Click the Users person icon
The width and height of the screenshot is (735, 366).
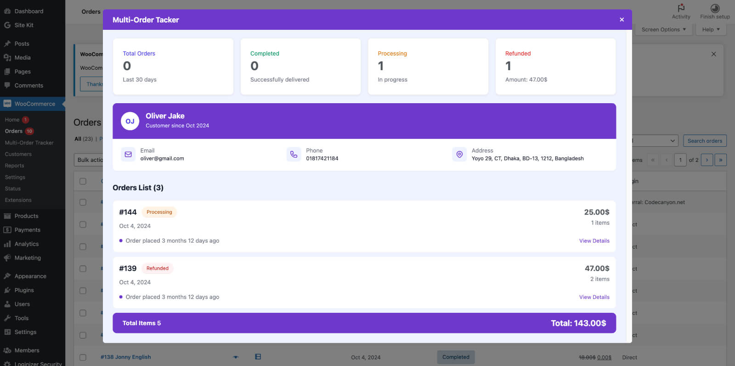tap(7, 304)
